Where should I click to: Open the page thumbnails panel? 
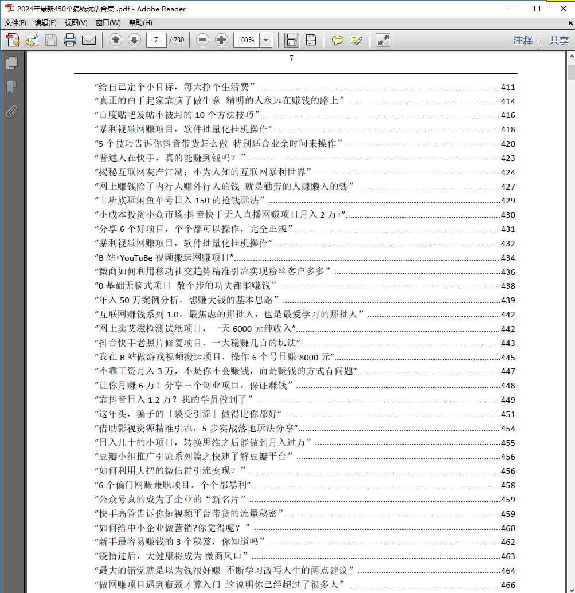pyautogui.click(x=11, y=63)
